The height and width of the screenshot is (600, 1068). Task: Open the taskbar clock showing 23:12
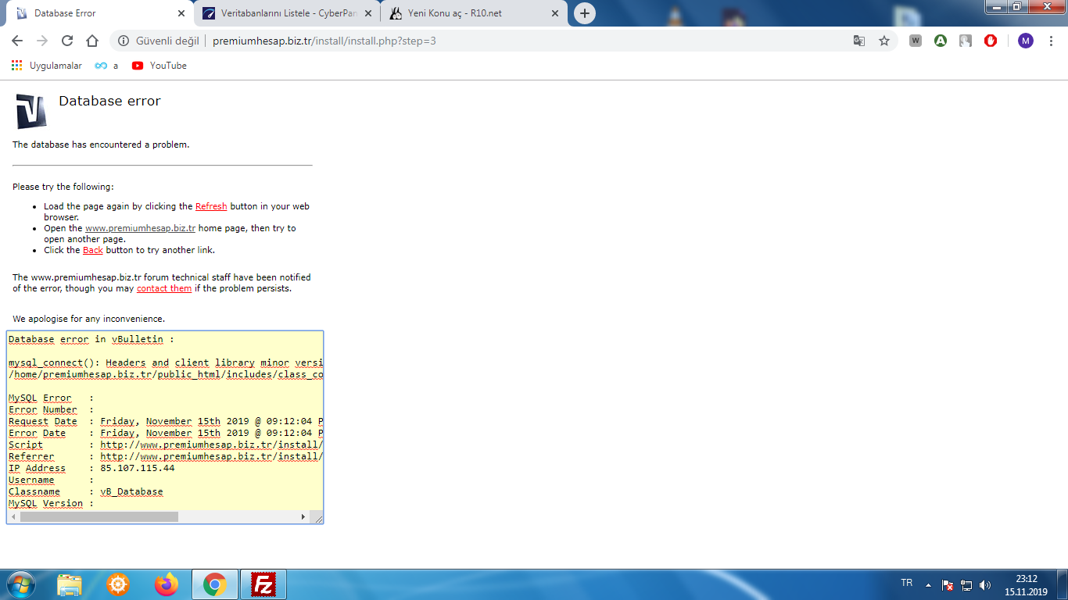[1026, 585]
